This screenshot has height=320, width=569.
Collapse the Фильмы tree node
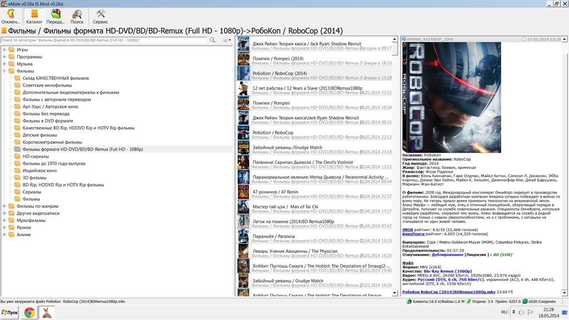coord(4,71)
